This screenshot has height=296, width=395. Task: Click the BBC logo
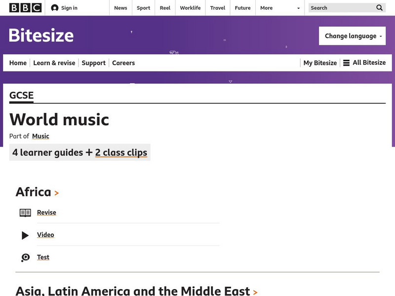point(25,8)
